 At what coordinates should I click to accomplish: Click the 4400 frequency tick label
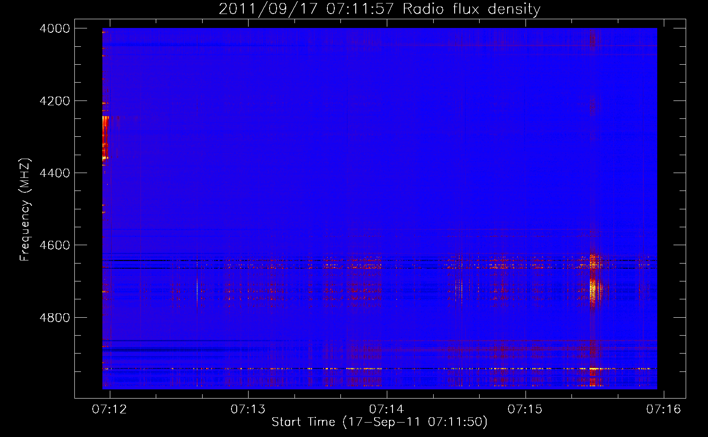tap(55, 173)
